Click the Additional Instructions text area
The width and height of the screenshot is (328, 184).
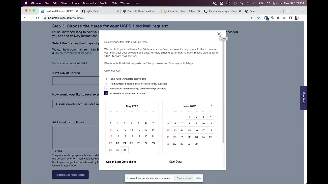click(75, 137)
